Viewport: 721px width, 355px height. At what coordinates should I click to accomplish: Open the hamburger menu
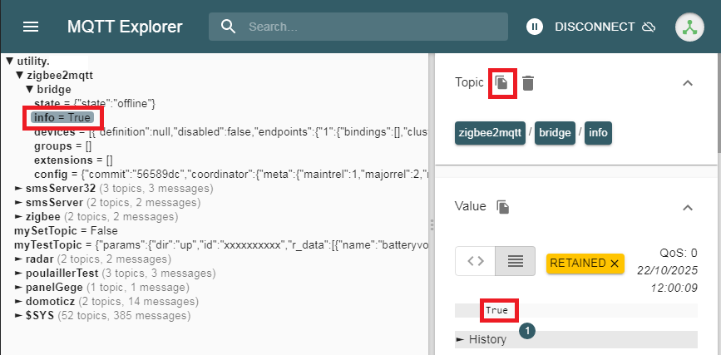coord(31,27)
